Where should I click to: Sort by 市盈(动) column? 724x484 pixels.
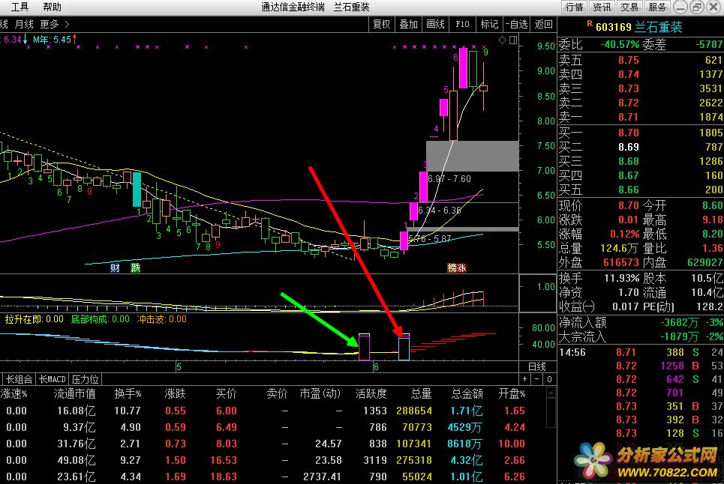(x=320, y=393)
